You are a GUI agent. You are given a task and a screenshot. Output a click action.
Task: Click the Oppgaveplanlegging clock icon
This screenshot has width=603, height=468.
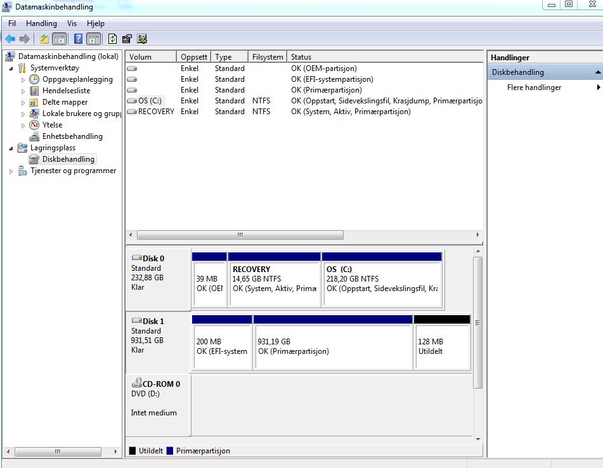[x=34, y=79]
